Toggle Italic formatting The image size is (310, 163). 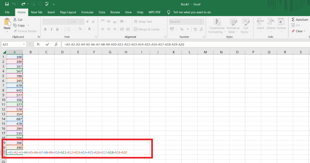[51, 29]
